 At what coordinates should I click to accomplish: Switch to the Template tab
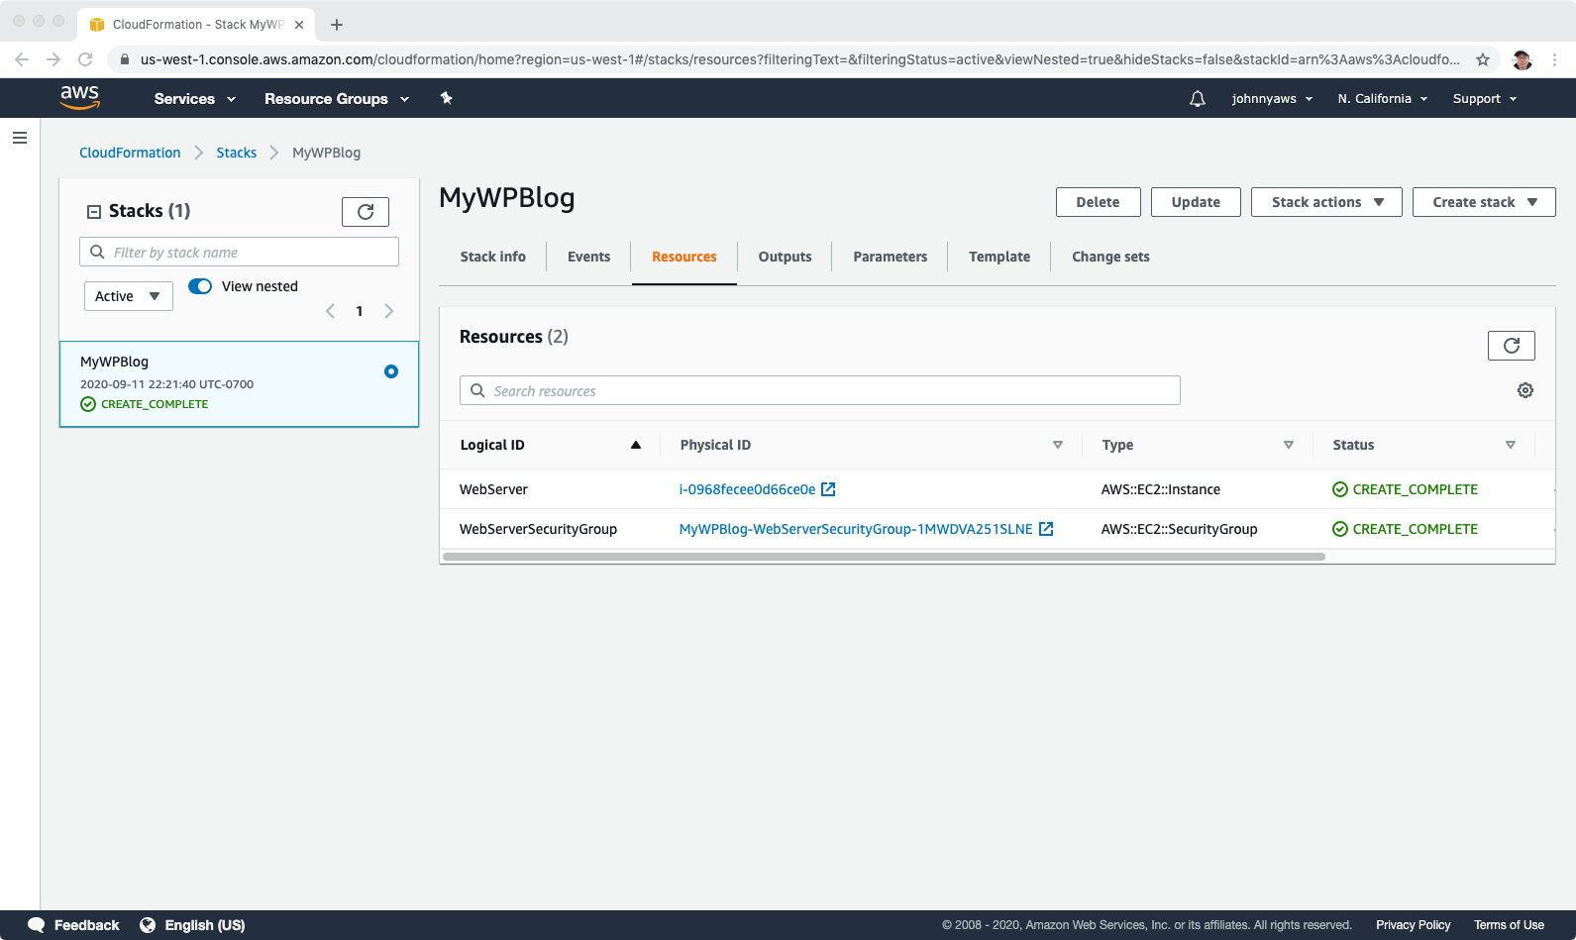click(998, 257)
